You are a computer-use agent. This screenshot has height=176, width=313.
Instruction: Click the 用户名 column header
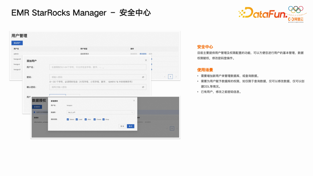click(16, 49)
